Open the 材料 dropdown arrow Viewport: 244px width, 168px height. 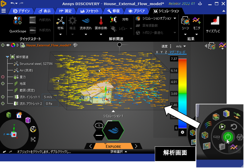tap(60, 34)
